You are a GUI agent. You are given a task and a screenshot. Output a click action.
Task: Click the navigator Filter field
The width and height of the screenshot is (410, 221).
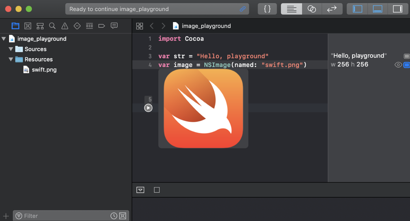(71, 216)
